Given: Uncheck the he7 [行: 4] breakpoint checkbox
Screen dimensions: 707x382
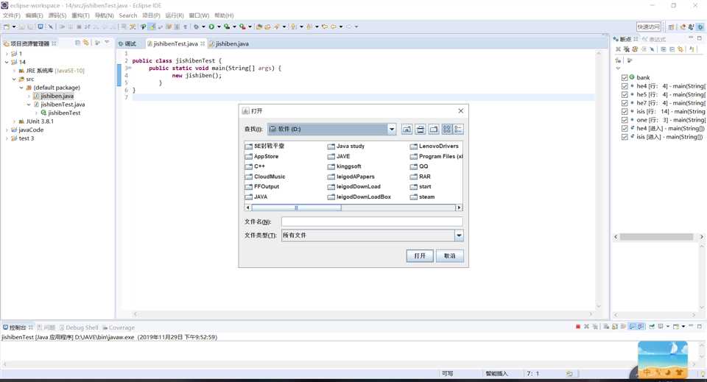Looking at the screenshot, I should coord(625,103).
